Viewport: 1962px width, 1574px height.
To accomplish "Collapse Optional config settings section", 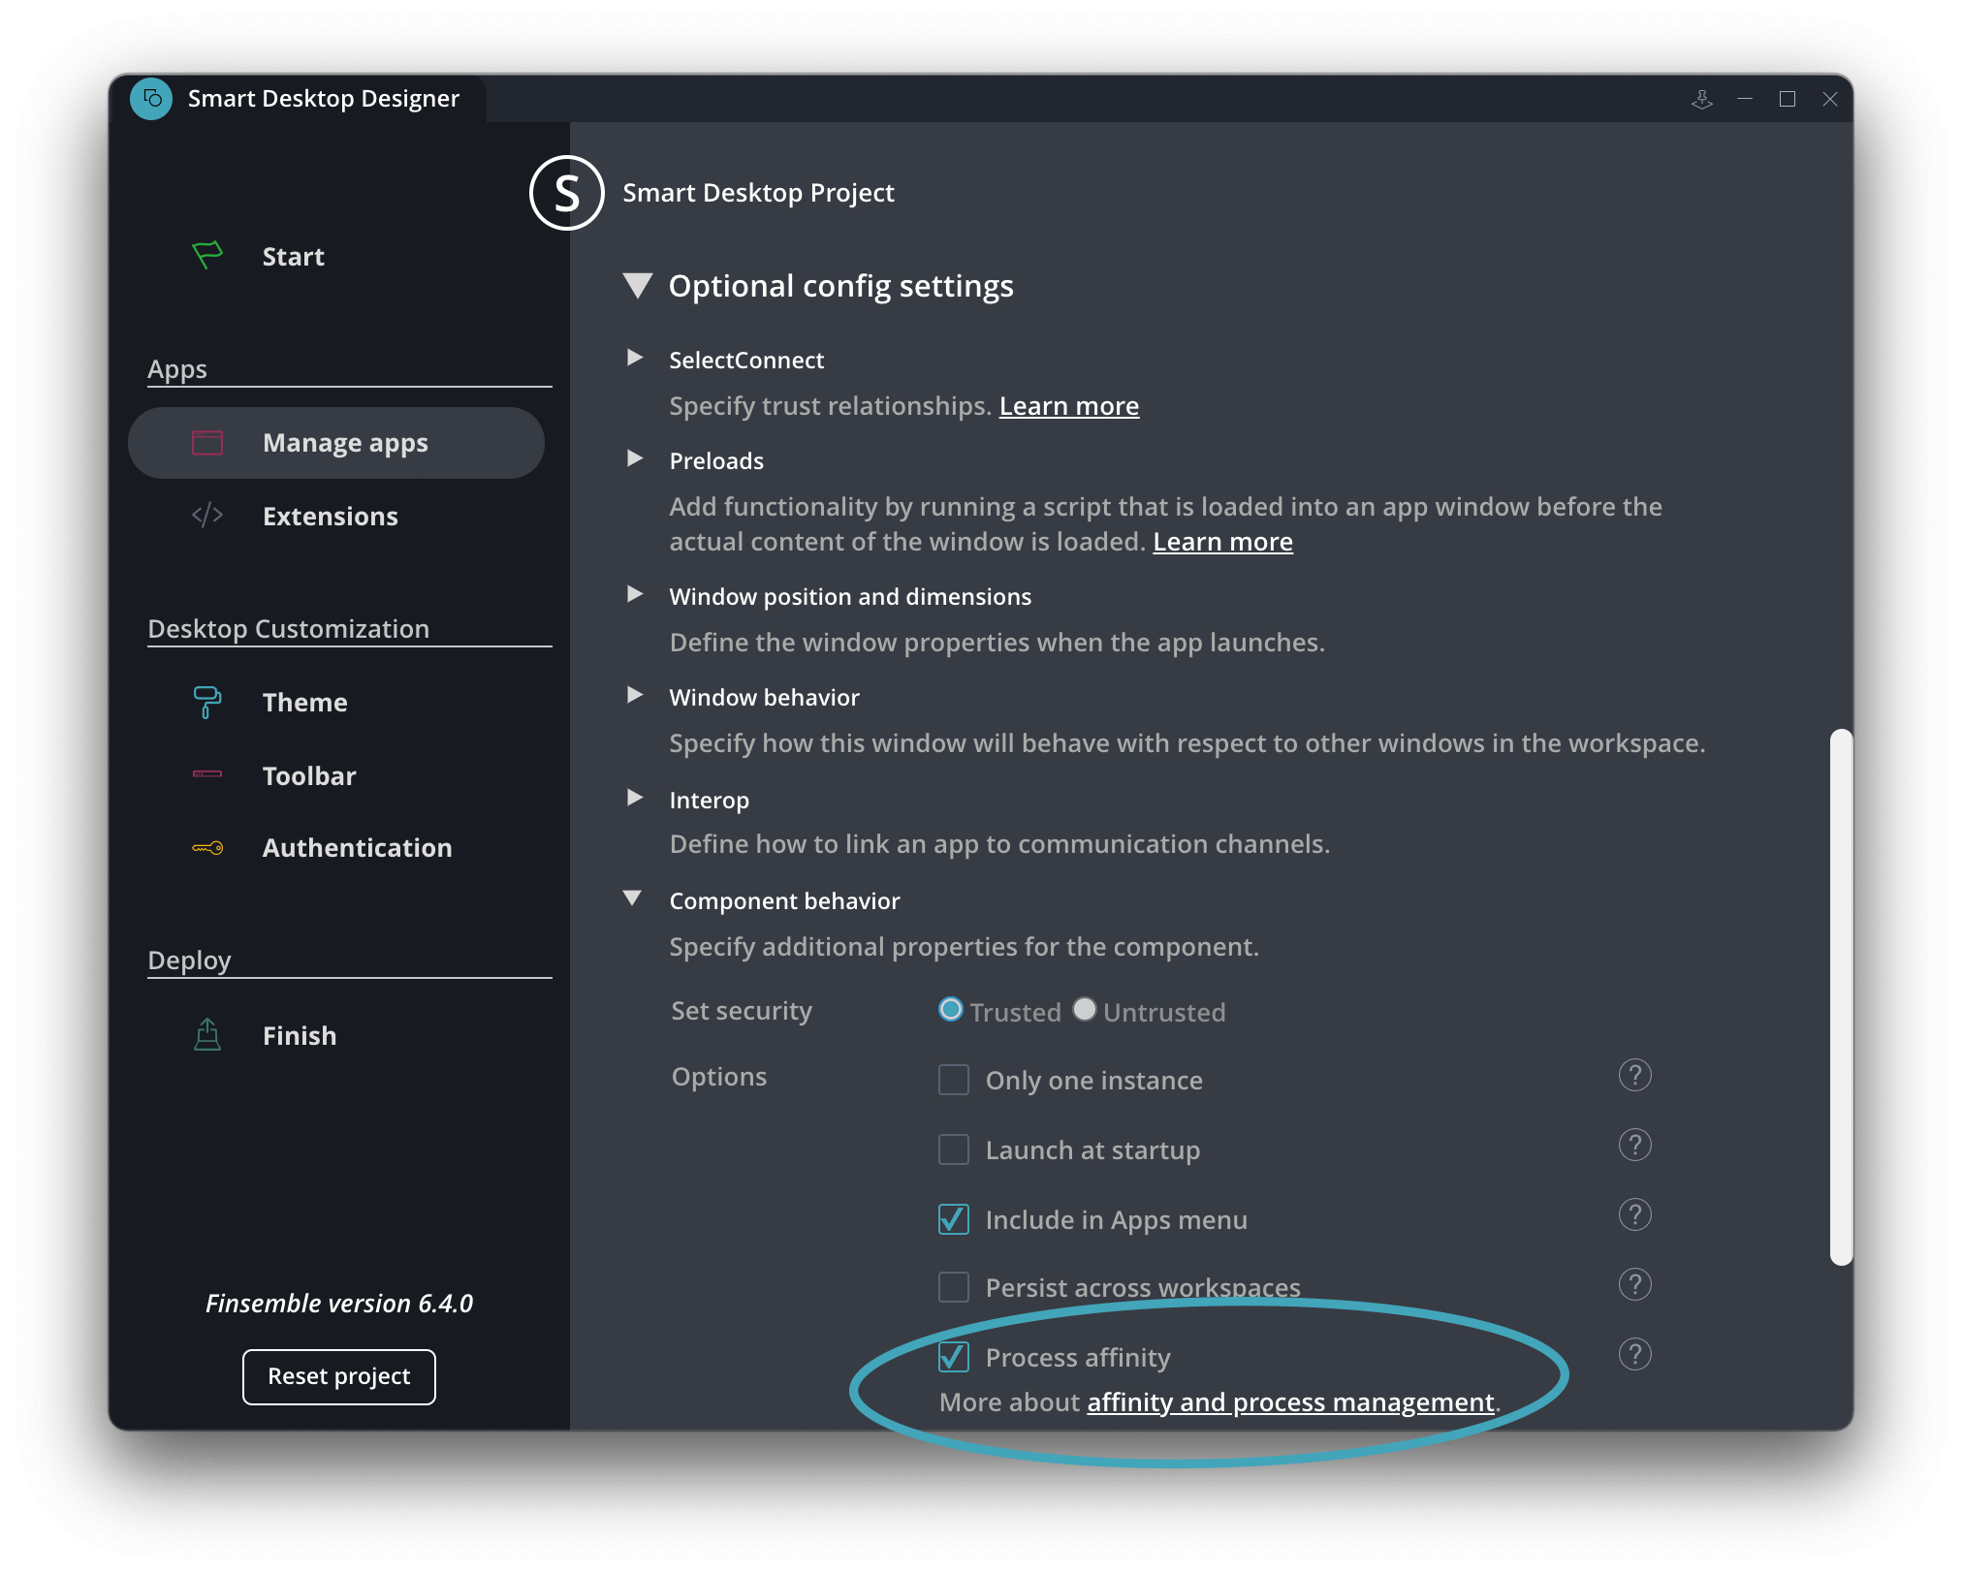I will click(x=637, y=286).
